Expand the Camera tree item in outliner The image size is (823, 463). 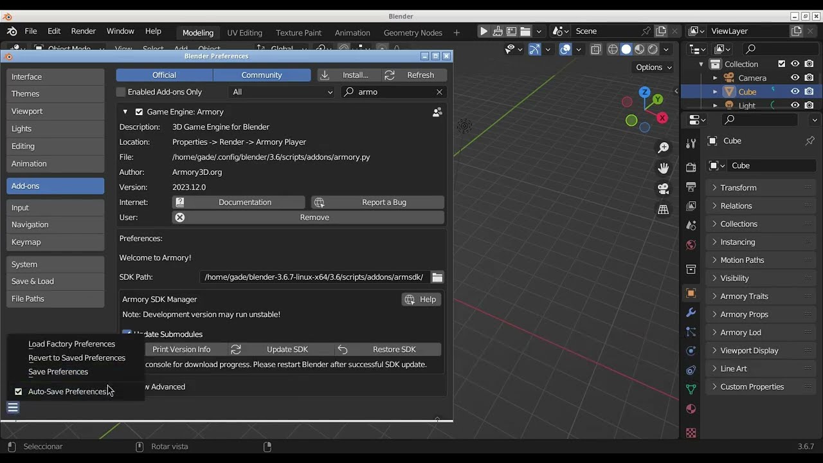(714, 78)
